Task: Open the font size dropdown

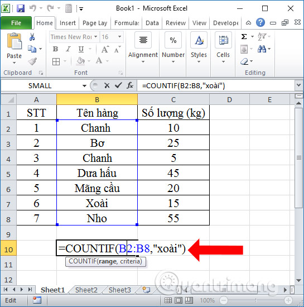Action: pos(119,37)
